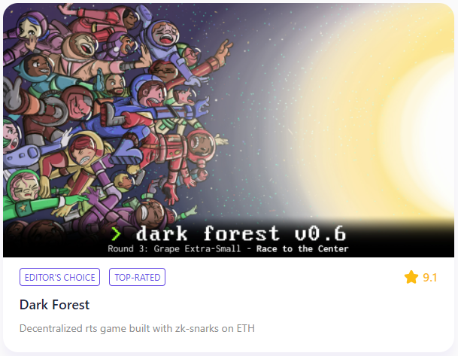
Task: Click the bold 'Race to the Center' text
Action: click(x=302, y=248)
